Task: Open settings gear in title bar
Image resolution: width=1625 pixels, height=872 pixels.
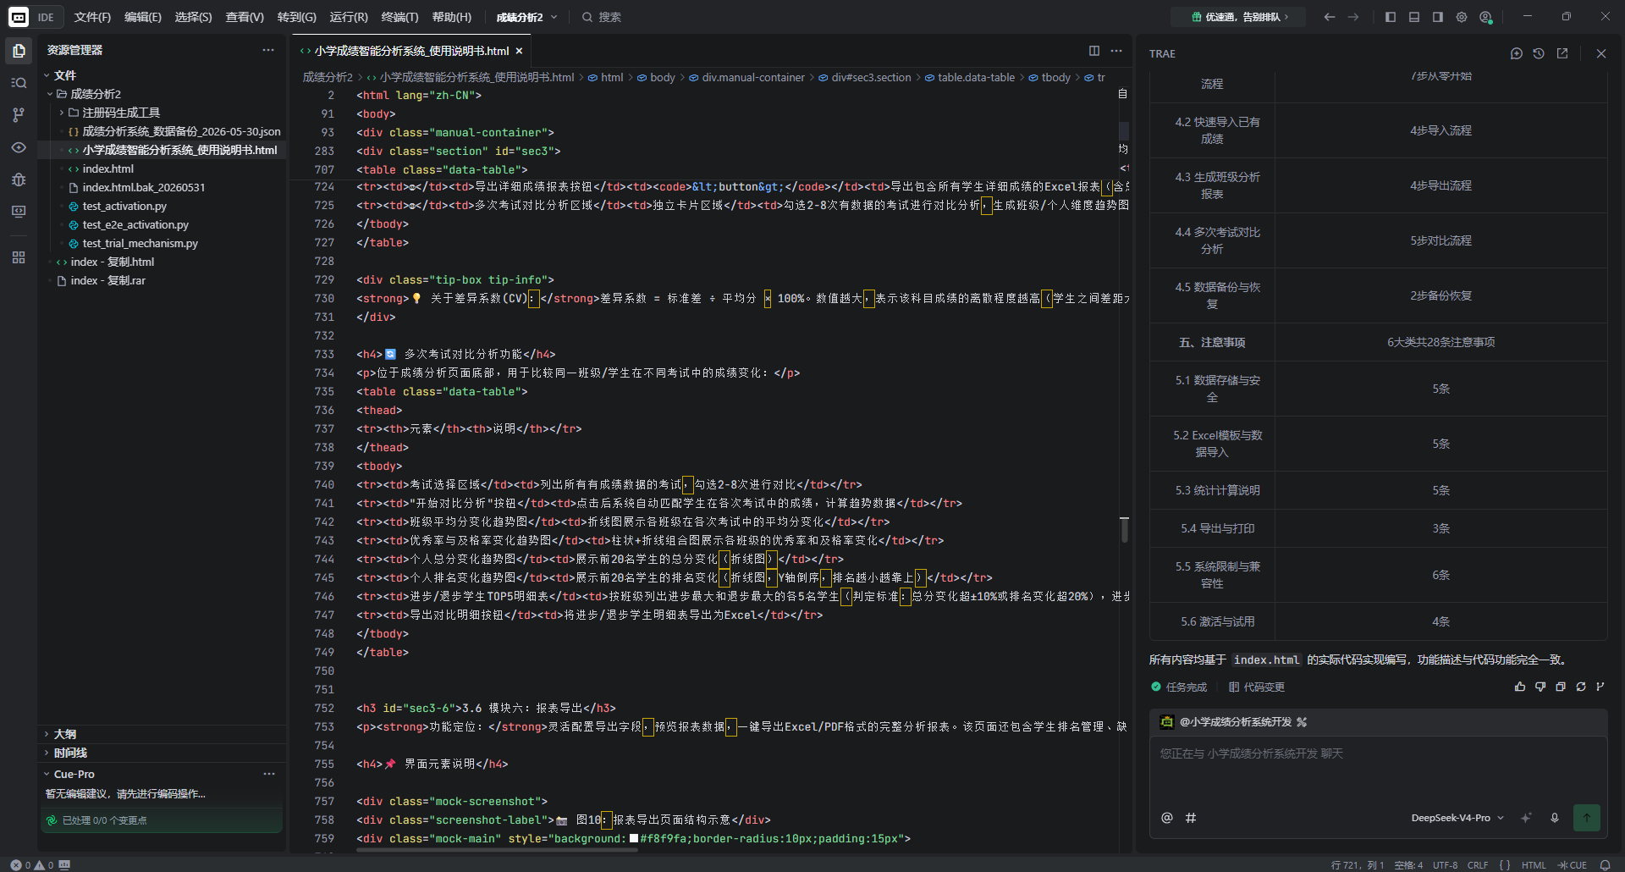Action: (x=1462, y=17)
